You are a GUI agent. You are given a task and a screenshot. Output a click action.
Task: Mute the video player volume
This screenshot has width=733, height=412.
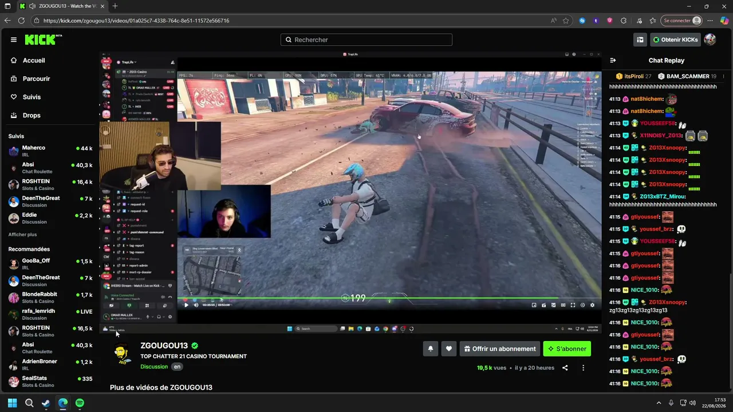(196, 305)
